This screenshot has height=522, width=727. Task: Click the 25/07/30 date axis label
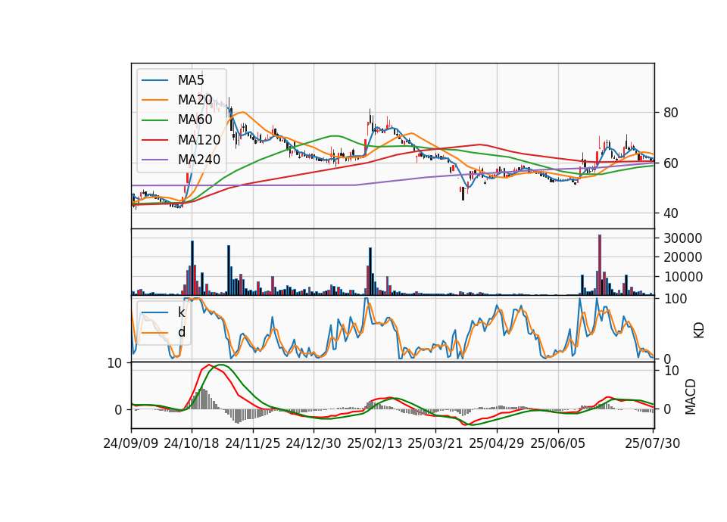[653, 443]
